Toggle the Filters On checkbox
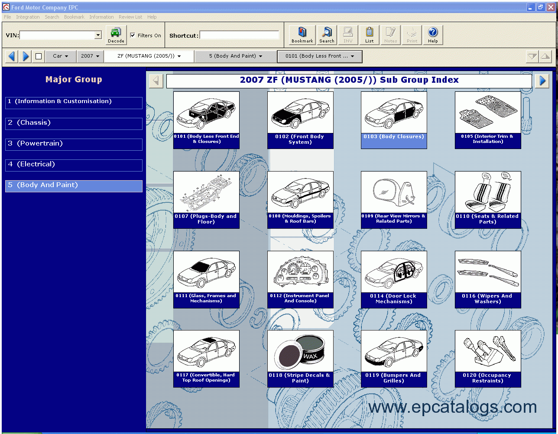 tap(133, 36)
